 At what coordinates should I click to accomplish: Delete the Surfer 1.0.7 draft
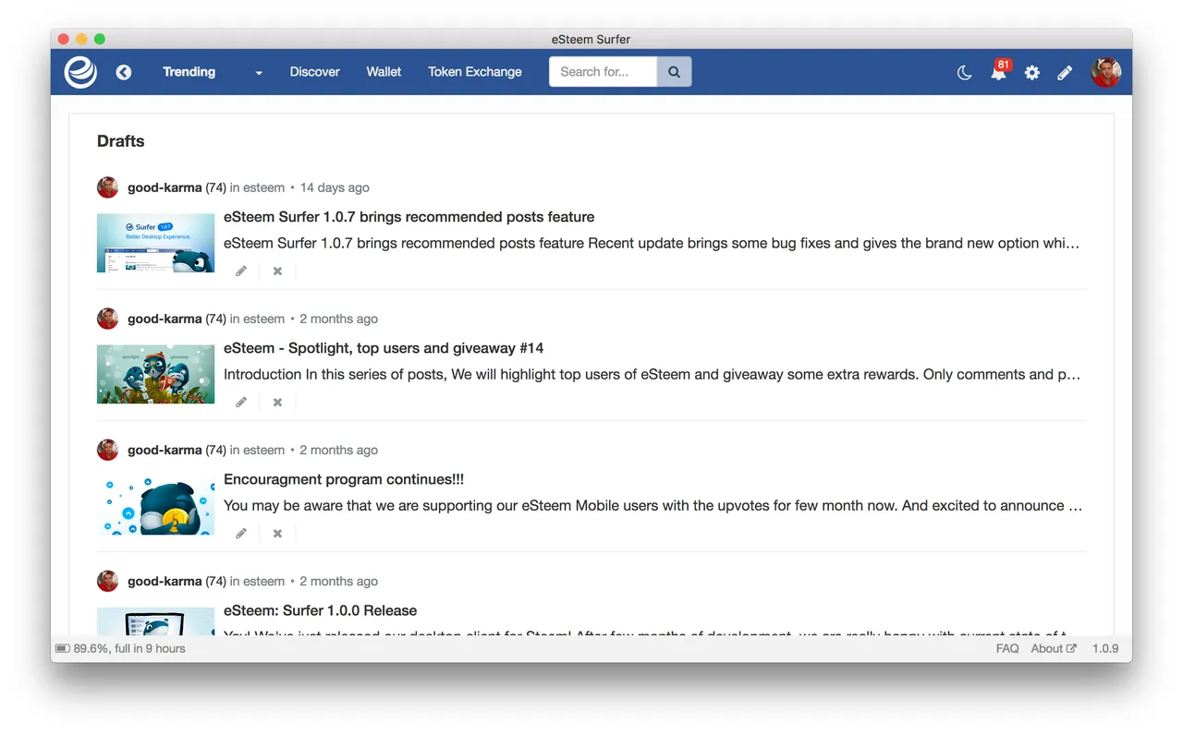pyautogui.click(x=277, y=271)
